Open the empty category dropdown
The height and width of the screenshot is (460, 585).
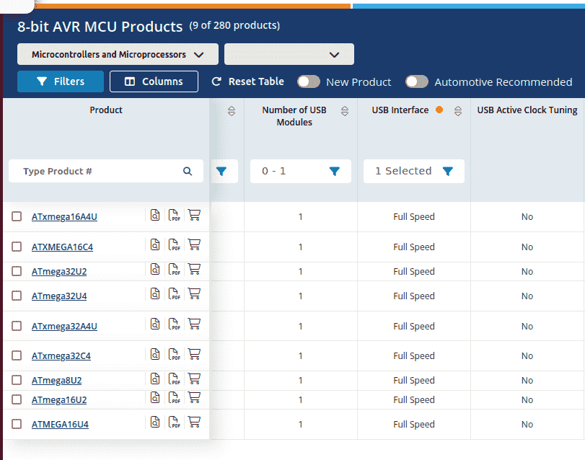click(289, 54)
